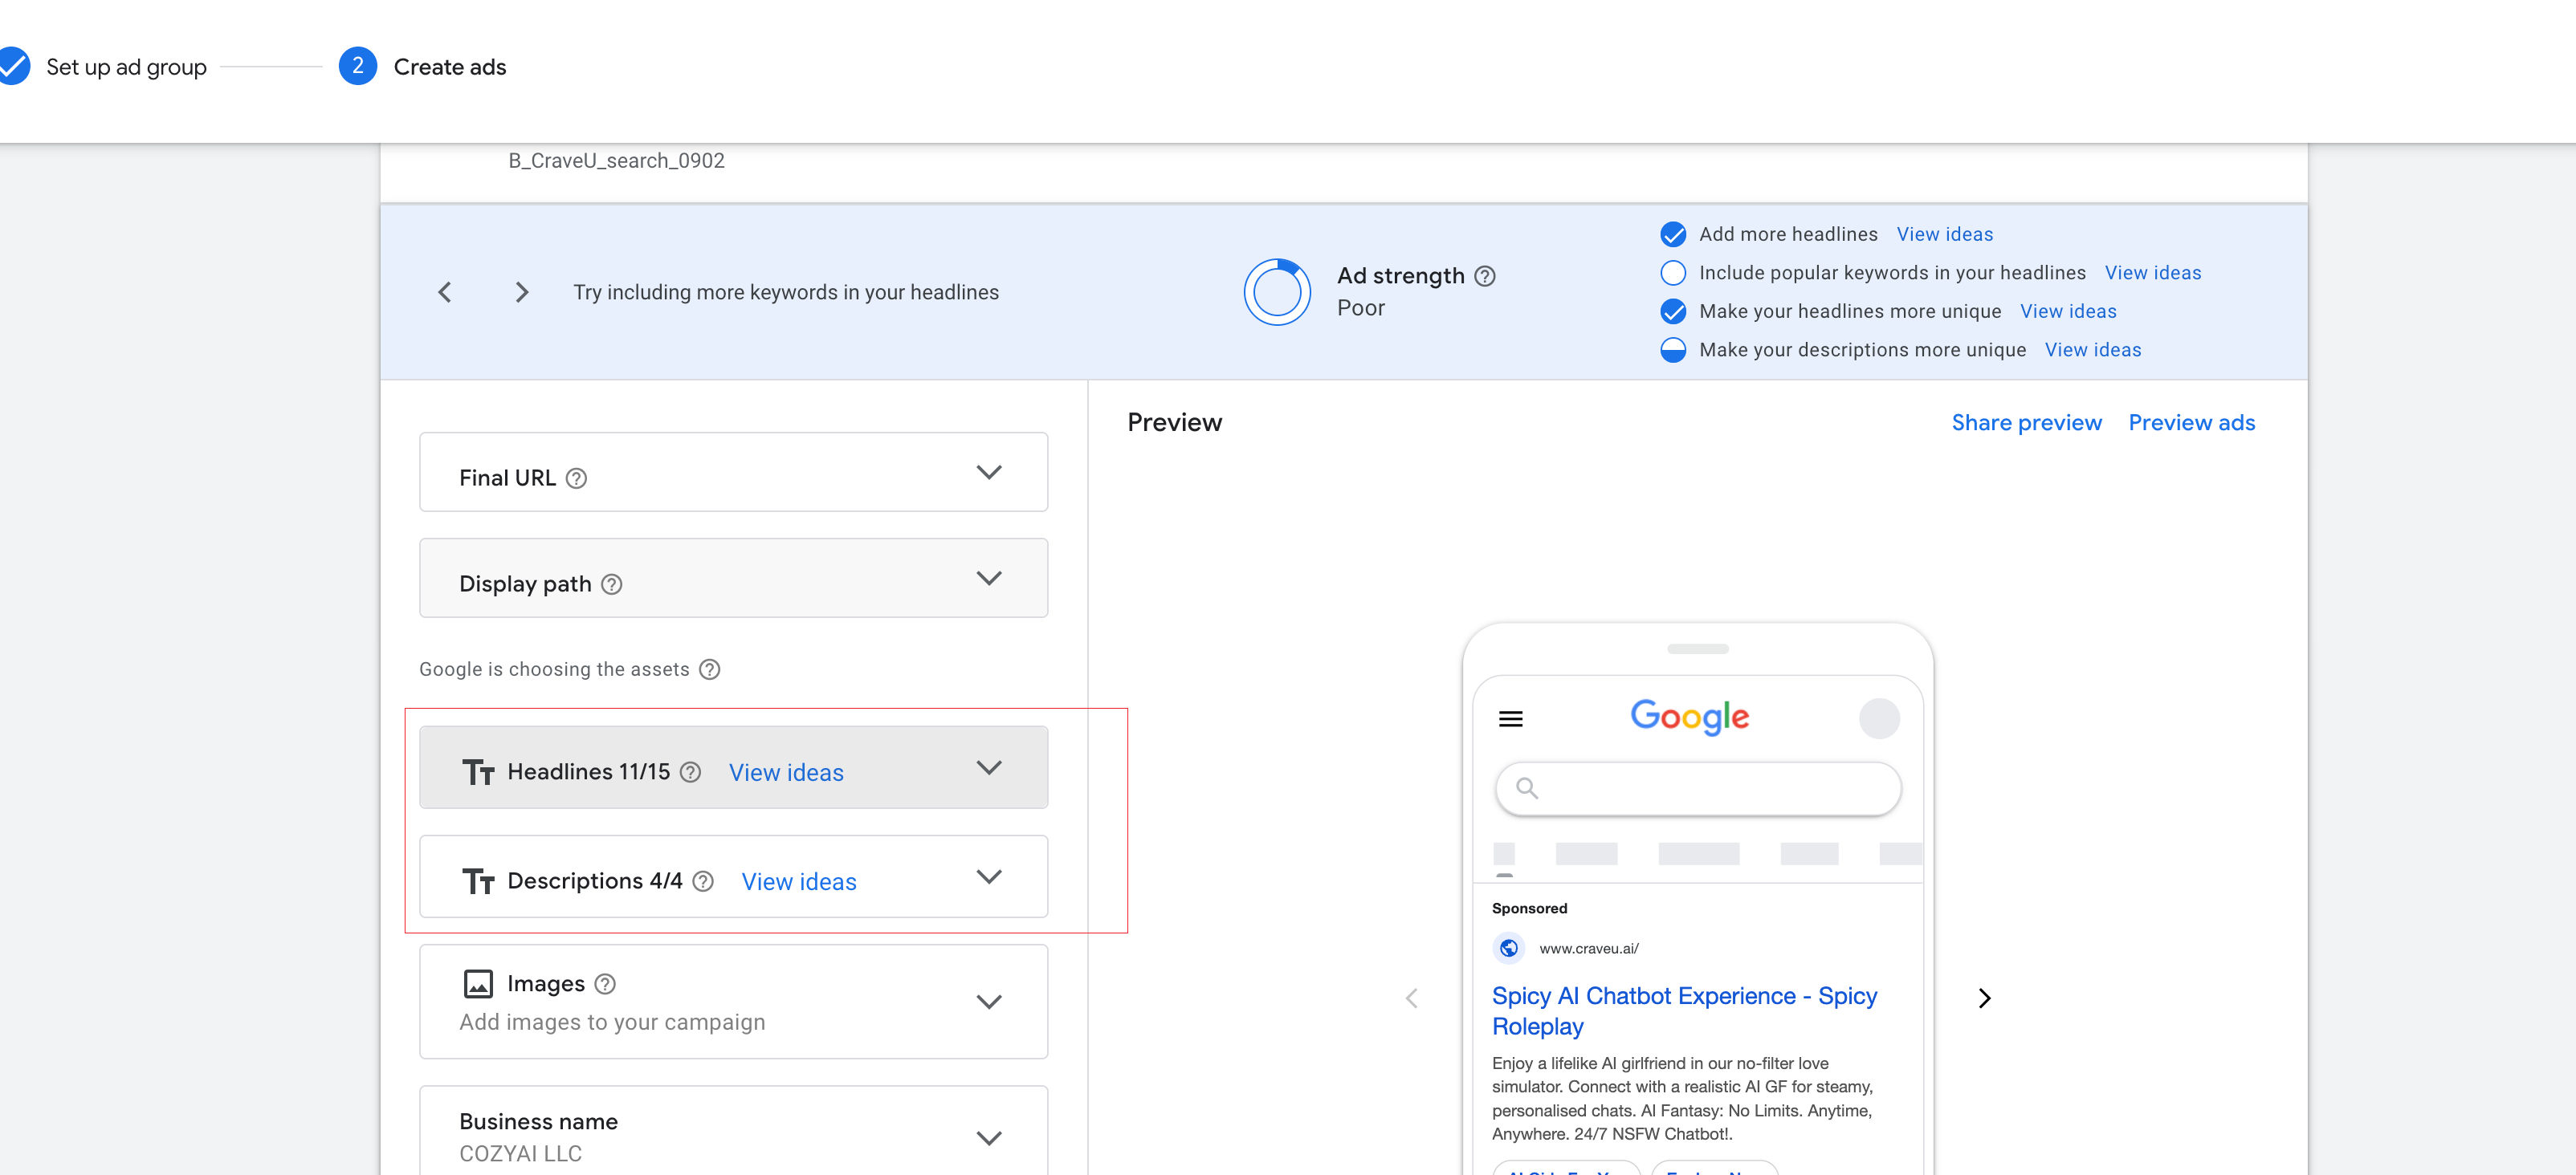Select the 'Create ads' step
The height and width of the screenshot is (1175, 2576).
pyautogui.click(x=449, y=67)
